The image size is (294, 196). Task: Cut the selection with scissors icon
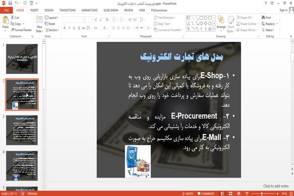pos(15,18)
